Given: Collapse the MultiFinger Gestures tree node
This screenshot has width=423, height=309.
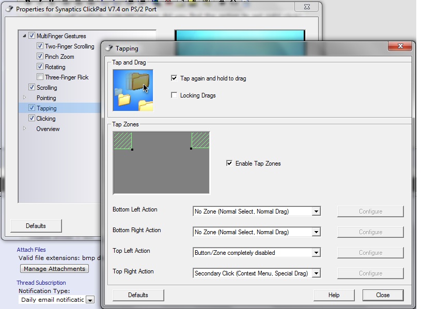Looking at the screenshot, I should [x=24, y=36].
